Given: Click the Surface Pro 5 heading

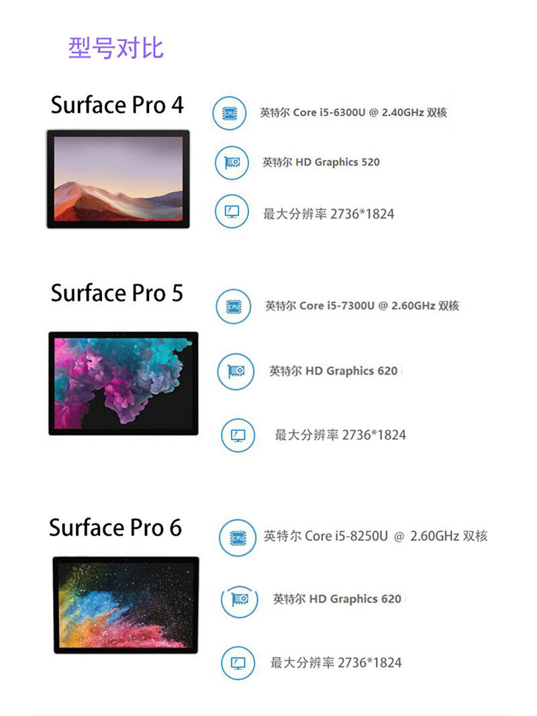Looking at the screenshot, I should [x=117, y=293].
